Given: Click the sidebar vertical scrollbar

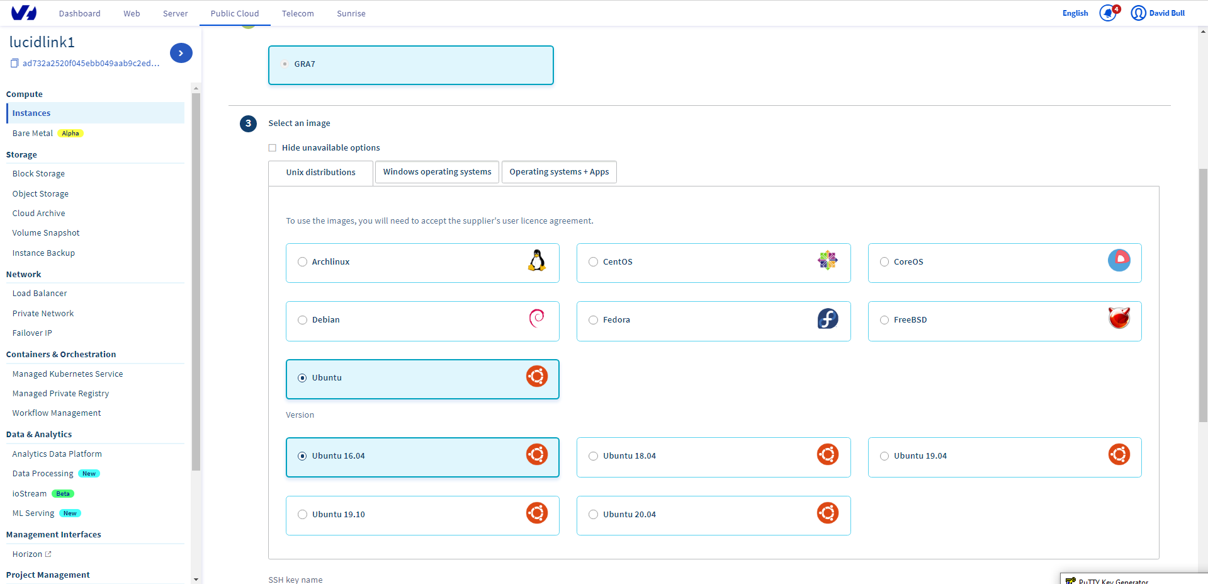Looking at the screenshot, I should 196,282.
